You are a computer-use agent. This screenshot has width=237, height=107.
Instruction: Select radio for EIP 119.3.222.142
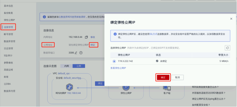(x=114, y=61)
